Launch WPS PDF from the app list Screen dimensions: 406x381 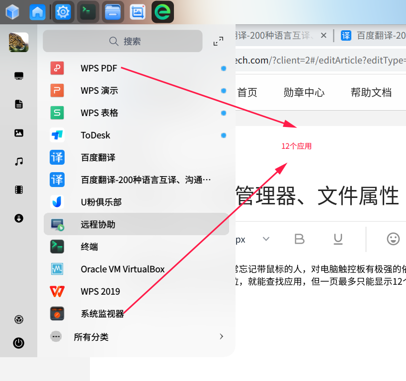(x=100, y=68)
